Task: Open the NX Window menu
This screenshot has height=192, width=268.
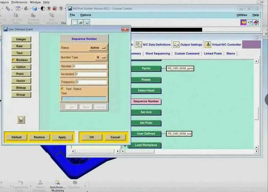Action: (35, 2)
